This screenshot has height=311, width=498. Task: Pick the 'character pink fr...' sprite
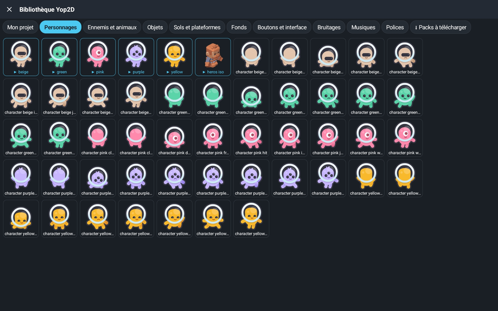point(213,138)
